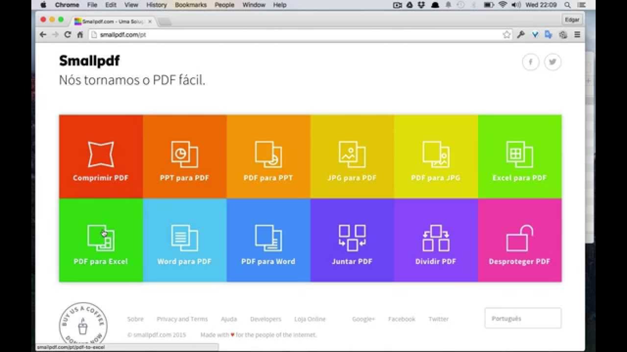
Task: Open the Português language dropdown
Action: click(x=523, y=318)
